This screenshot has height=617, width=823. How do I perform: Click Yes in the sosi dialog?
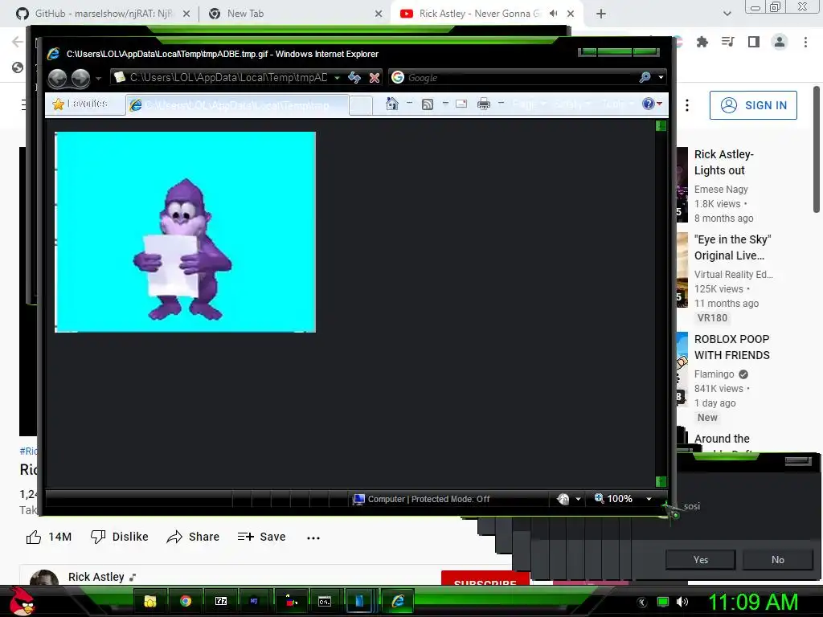[700, 559]
